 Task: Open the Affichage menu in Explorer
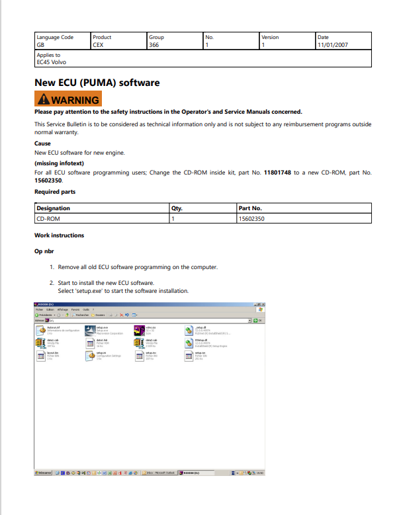click(62, 309)
